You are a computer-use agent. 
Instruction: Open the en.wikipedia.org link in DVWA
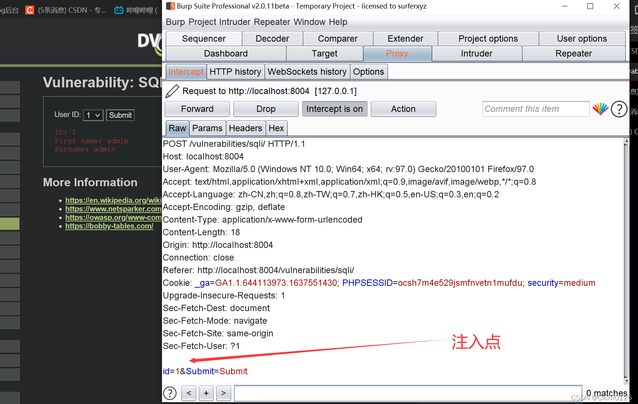(113, 200)
